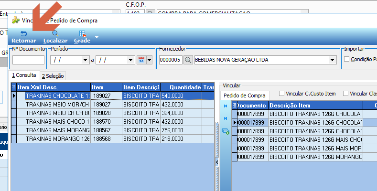This screenshot has height=191, width=377.
Task: Click the right grid's column selector icon
Action: pos(235,106)
